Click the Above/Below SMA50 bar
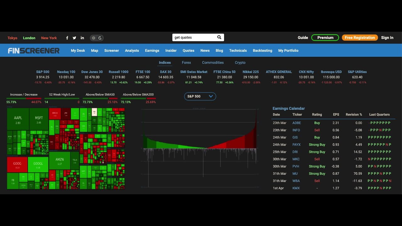 (x=100, y=98)
